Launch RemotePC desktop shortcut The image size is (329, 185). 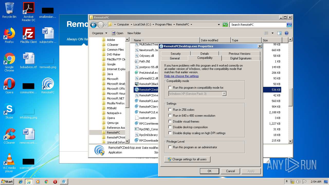pos(48,86)
